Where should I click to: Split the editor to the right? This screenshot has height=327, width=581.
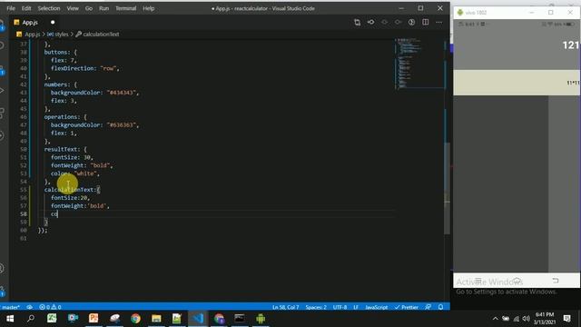coord(426,22)
